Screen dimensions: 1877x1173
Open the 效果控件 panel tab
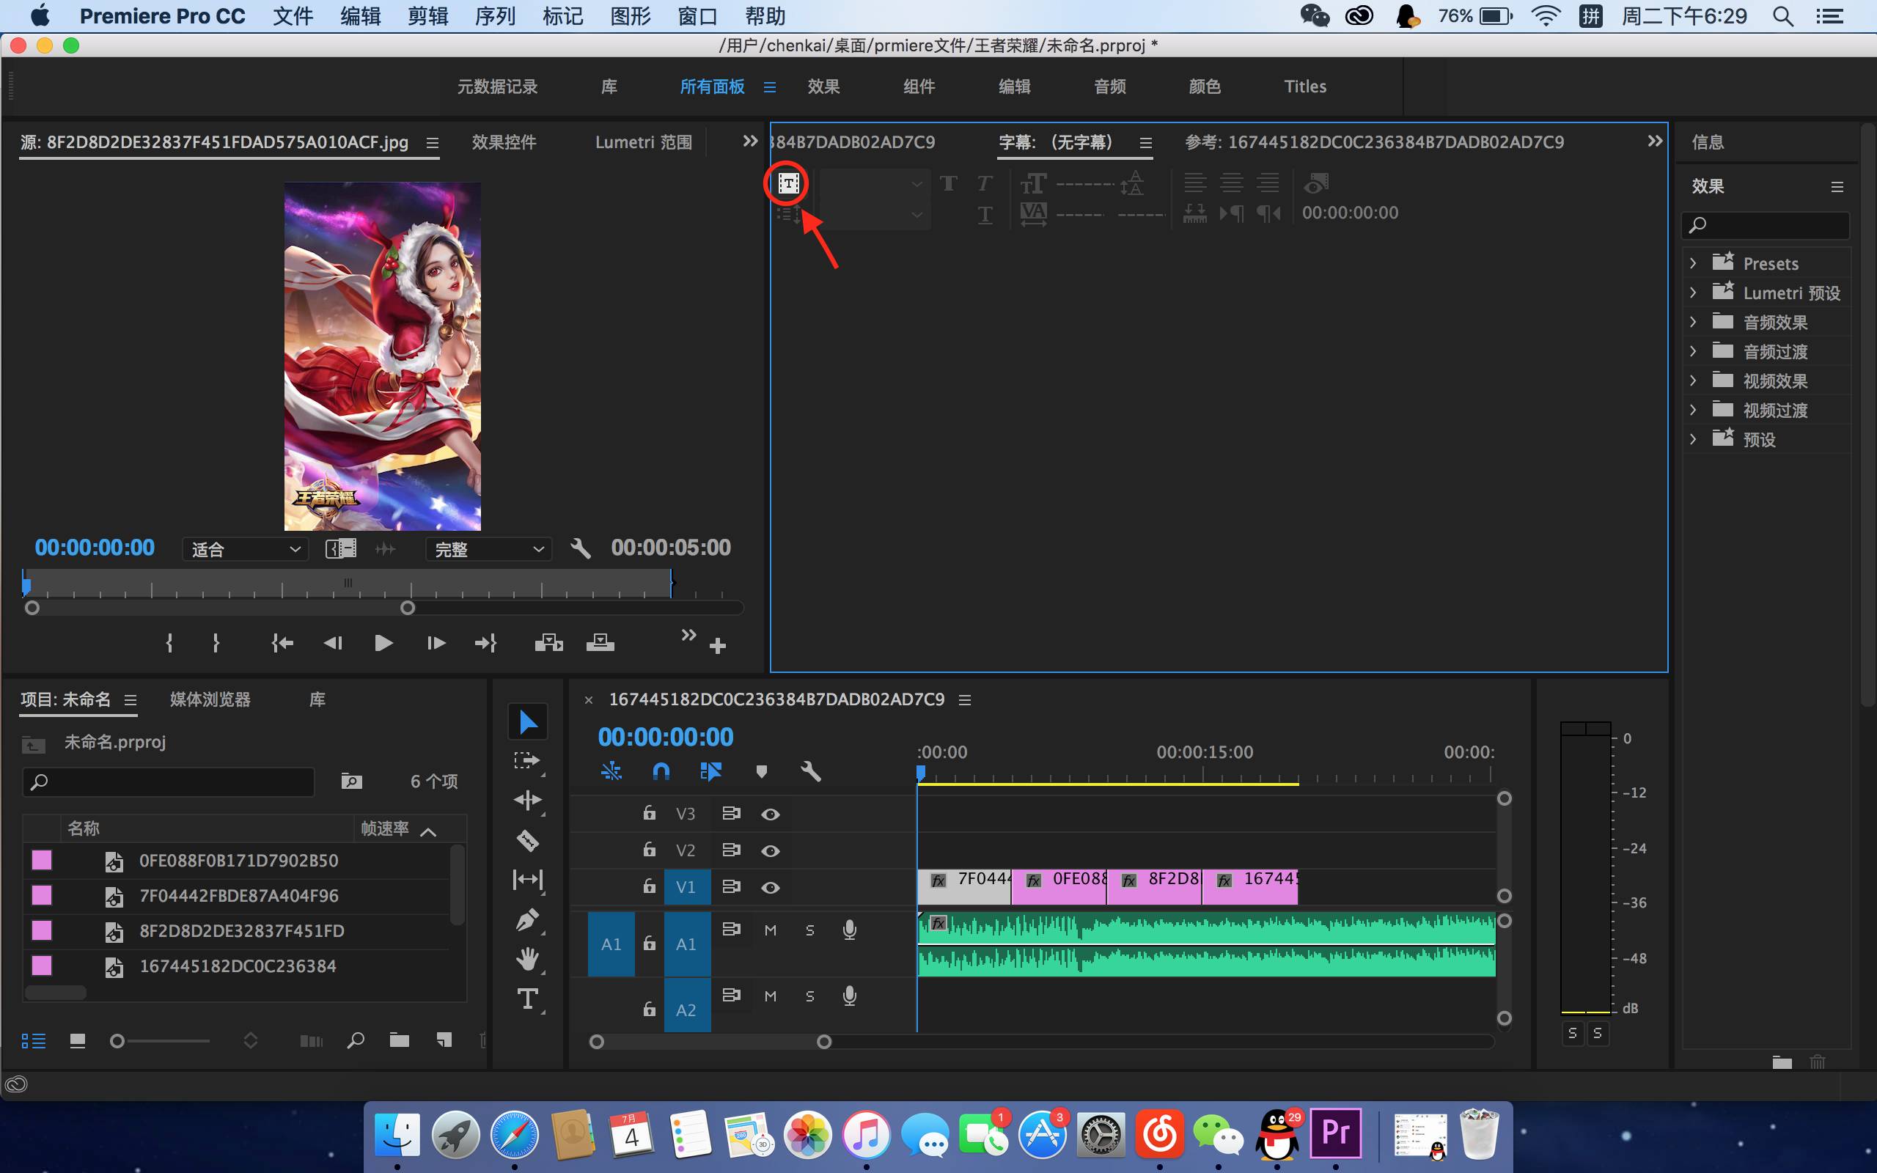click(x=504, y=143)
